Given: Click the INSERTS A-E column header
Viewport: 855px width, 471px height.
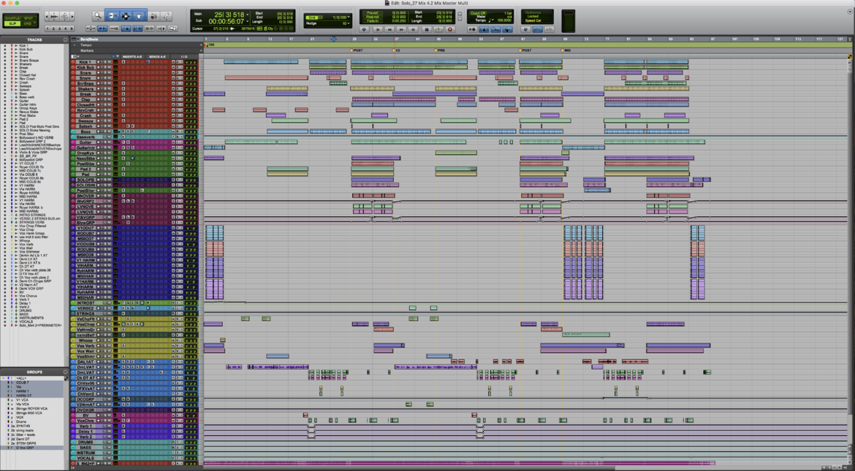Looking at the screenshot, I should click(x=133, y=57).
